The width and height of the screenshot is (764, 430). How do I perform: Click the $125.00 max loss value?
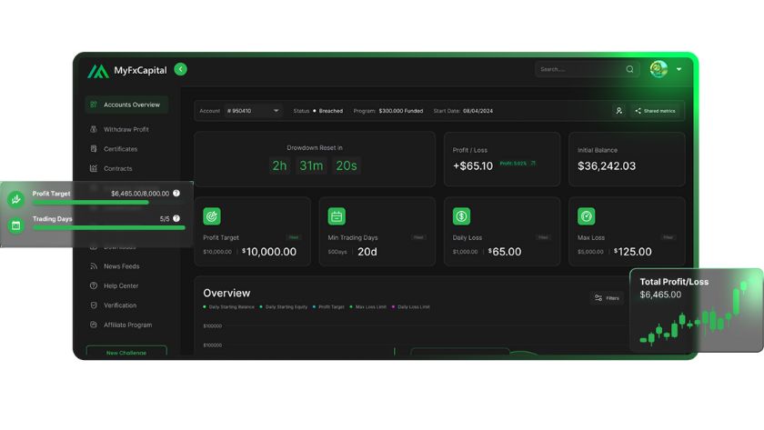tap(632, 252)
